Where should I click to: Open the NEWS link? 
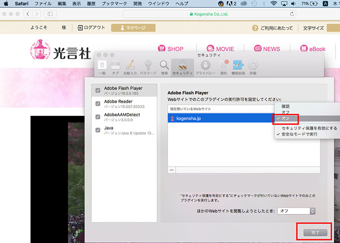[x=267, y=49]
